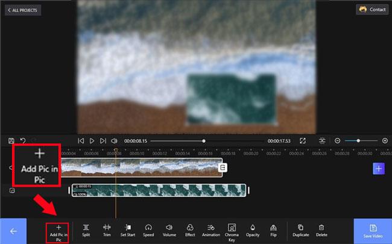This screenshot has width=392, height=244.
Task: Mute the preview volume speaker icon
Action: [114, 141]
